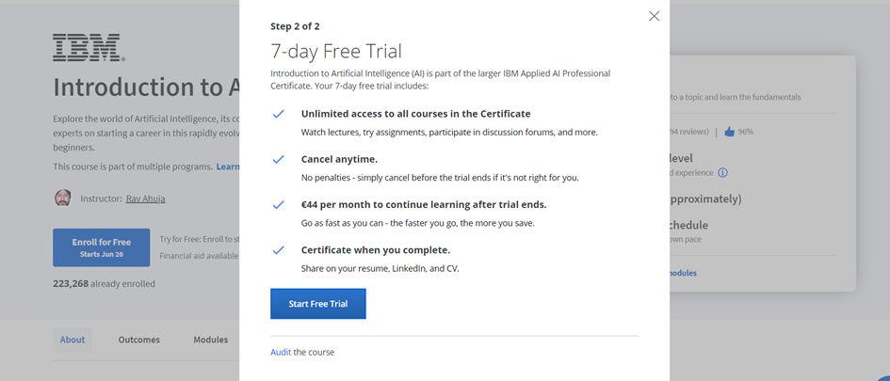Click the checkmark beside Certificate when you complete
890x381 pixels.
tap(278, 250)
